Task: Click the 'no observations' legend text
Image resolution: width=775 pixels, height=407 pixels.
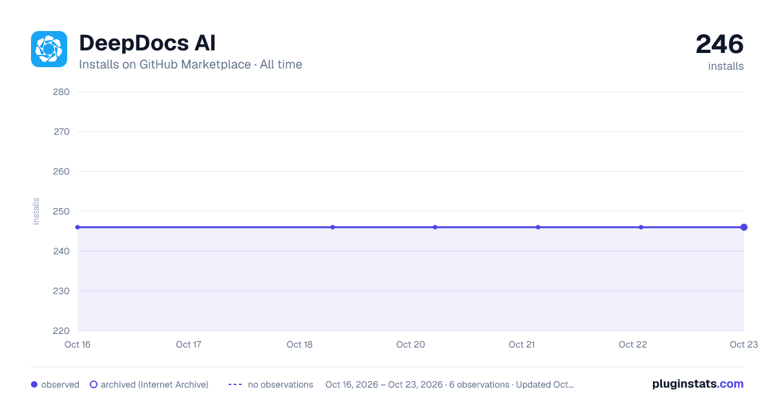Action: click(280, 384)
